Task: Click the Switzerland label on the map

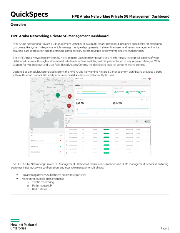Action: (x=51, y=87)
